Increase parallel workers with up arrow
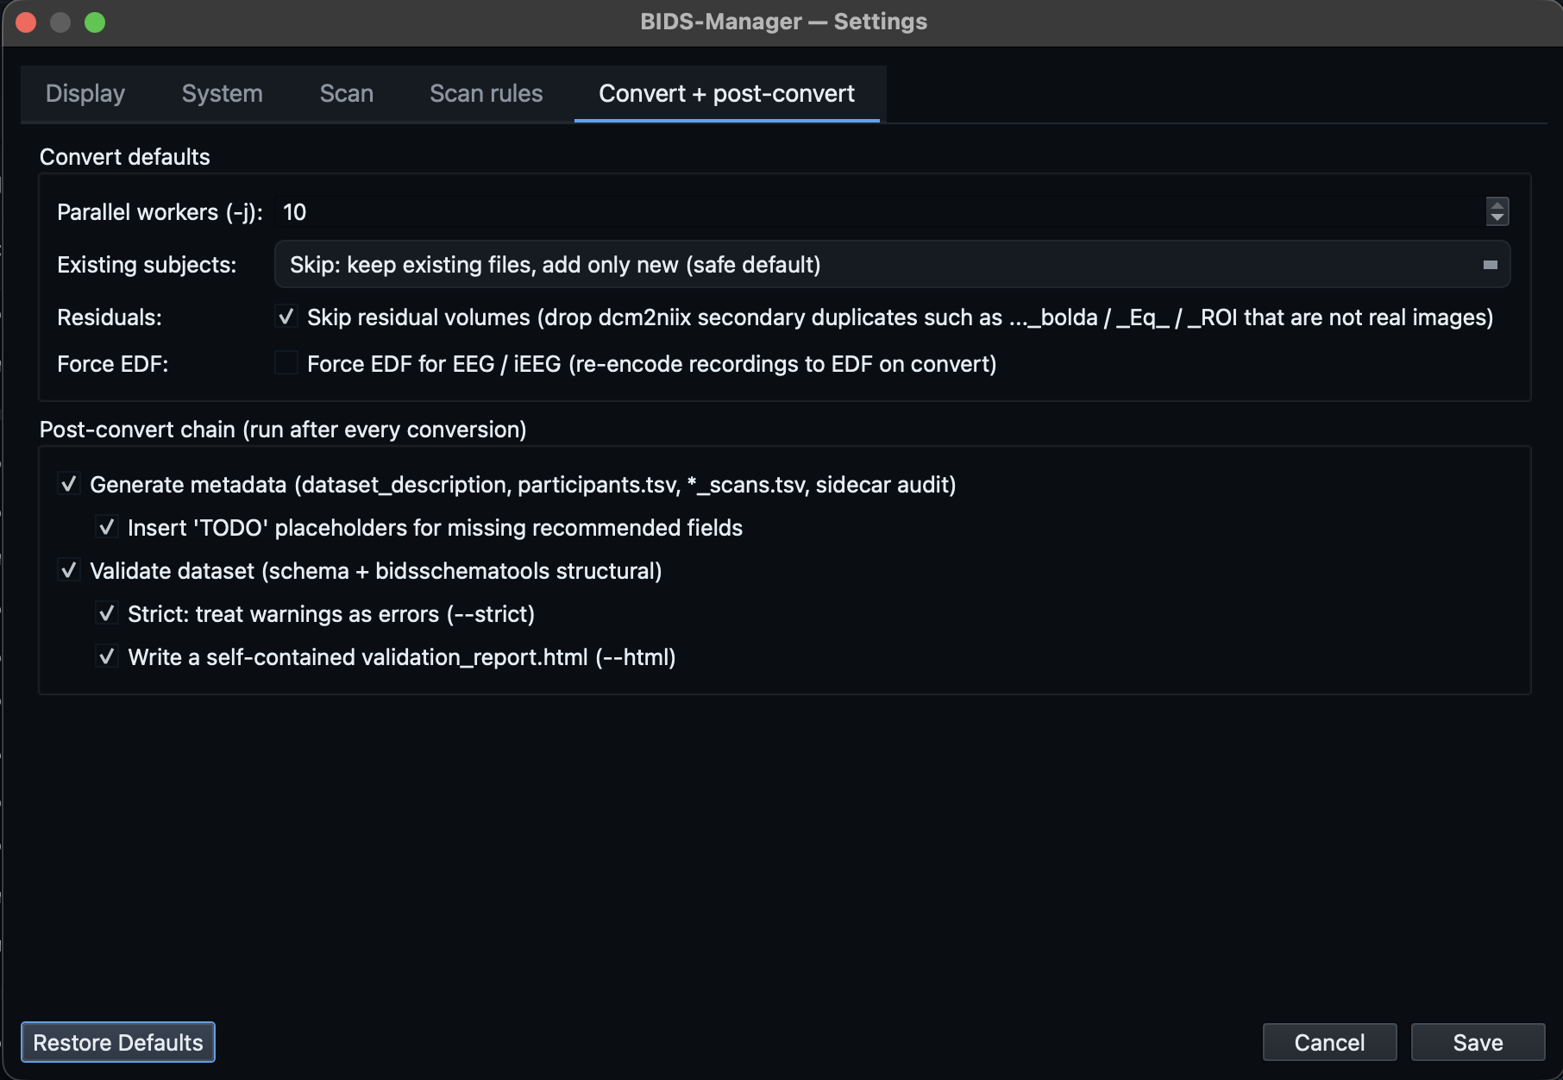 pyautogui.click(x=1497, y=204)
